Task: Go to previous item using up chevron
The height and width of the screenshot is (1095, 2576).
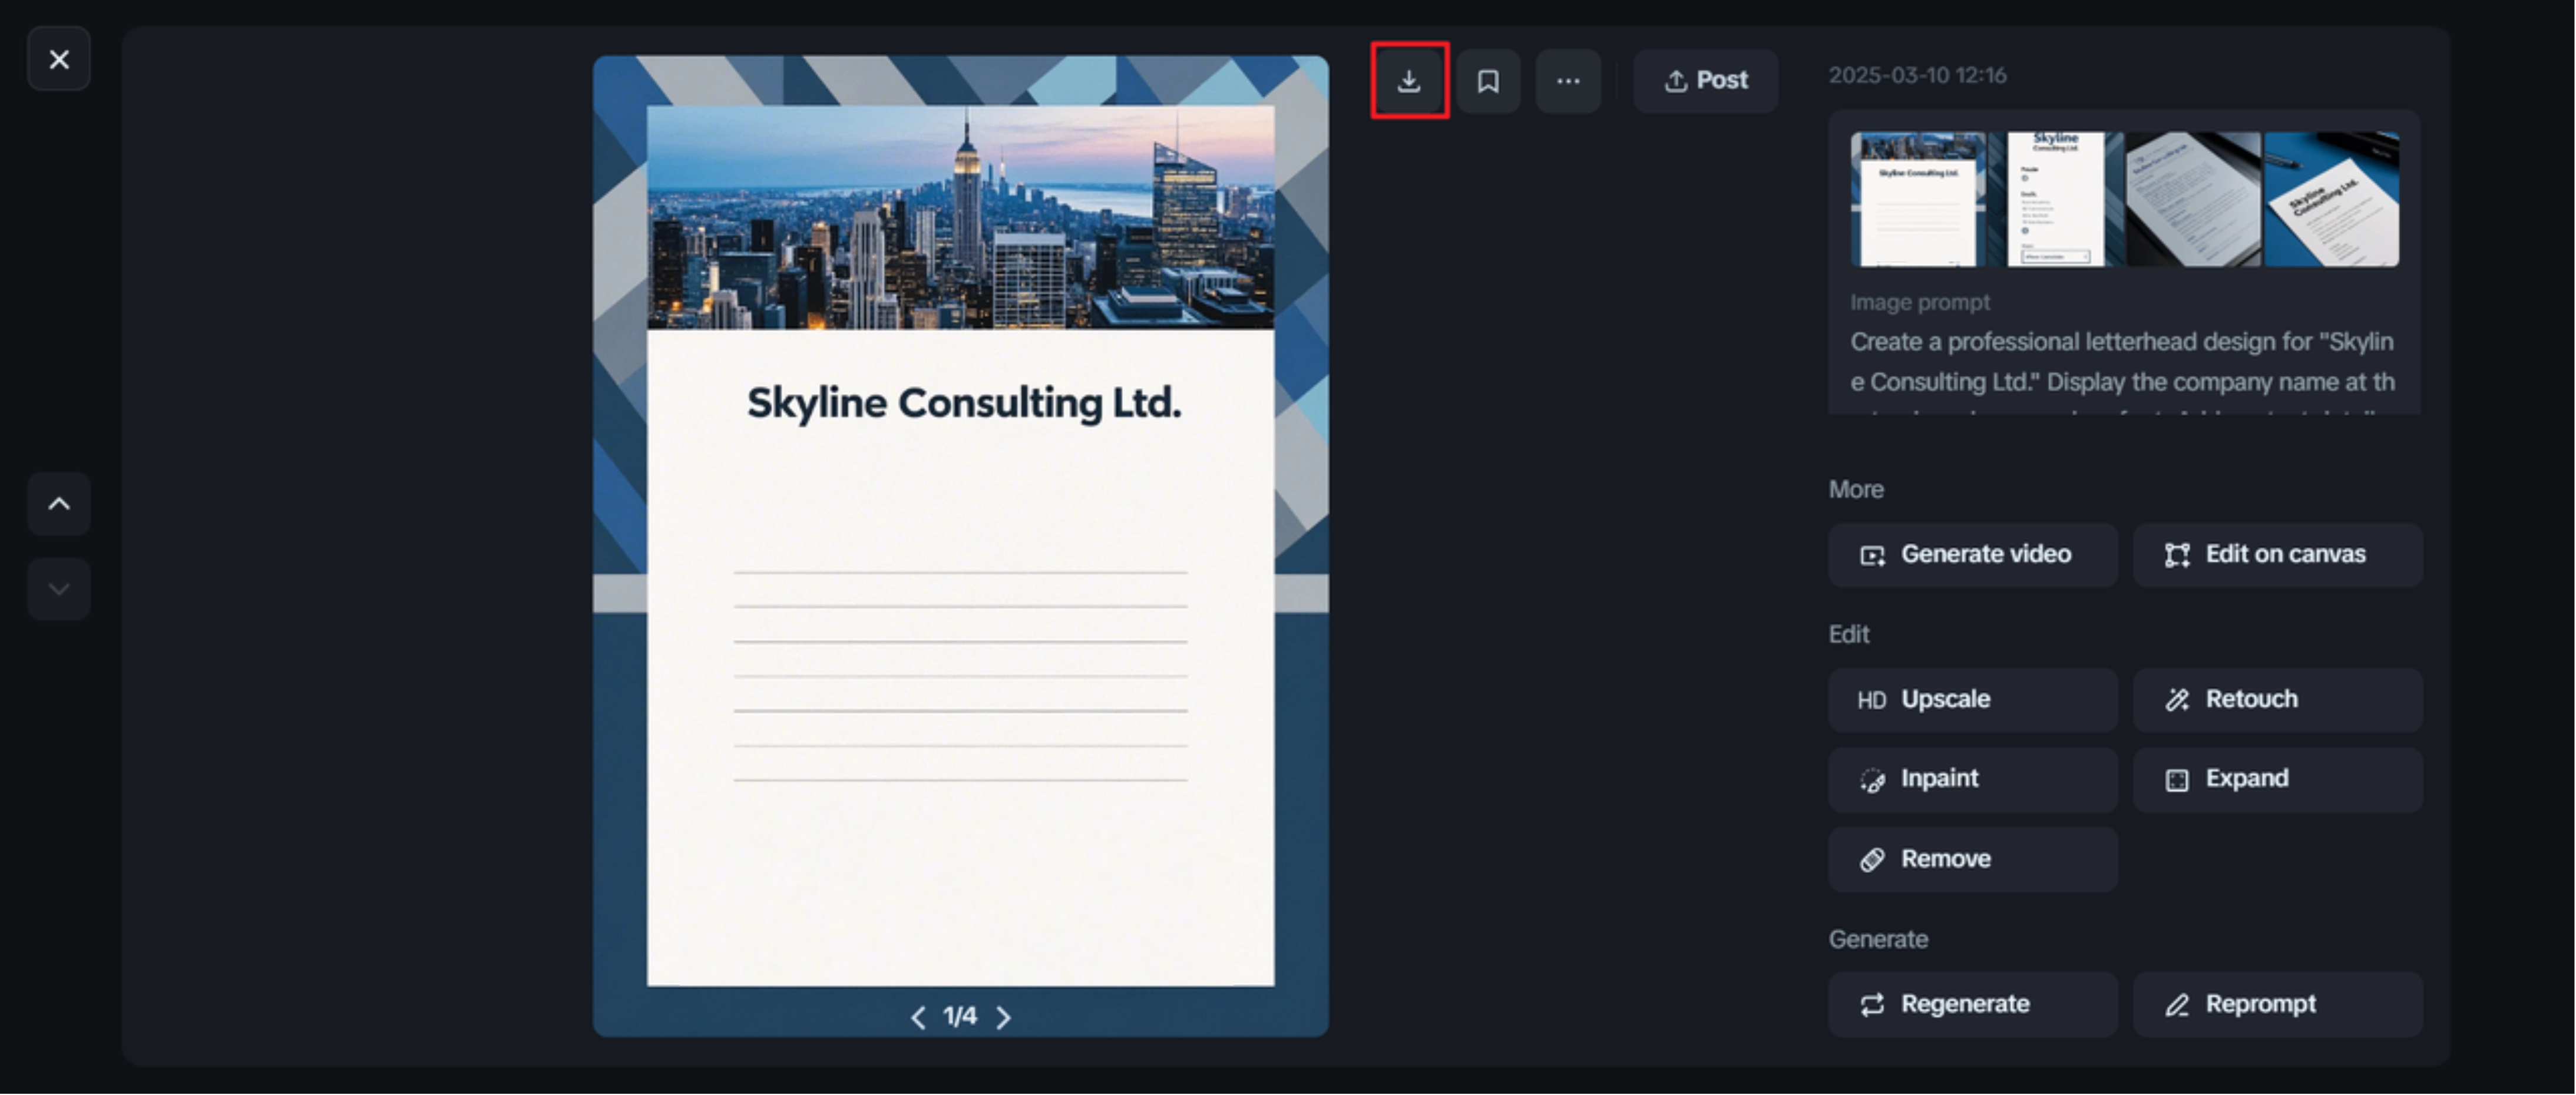Action: [59, 504]
